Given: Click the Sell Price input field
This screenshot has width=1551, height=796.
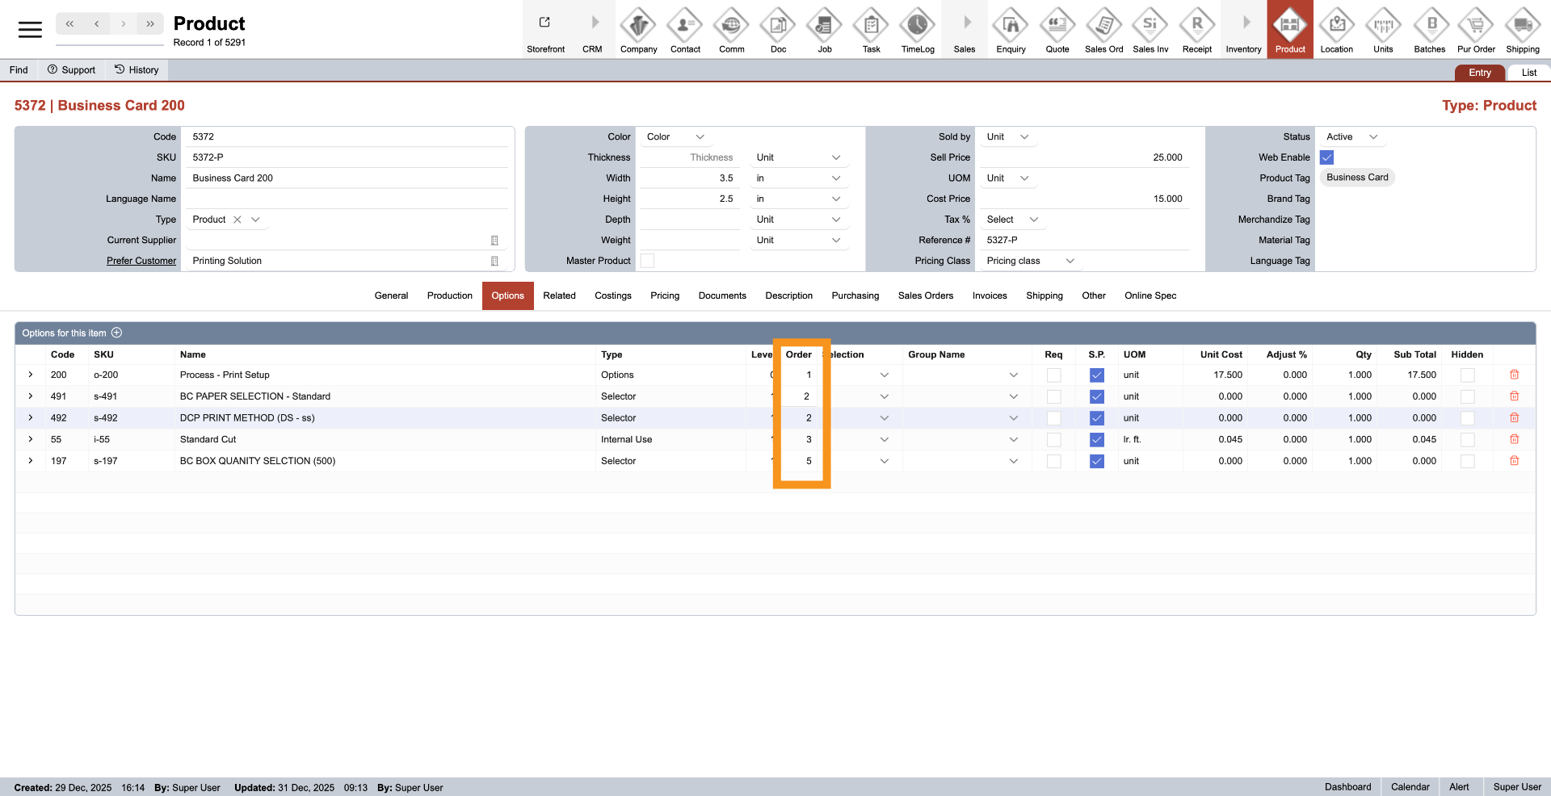Looking at the screenshot, I should 1084,157.
